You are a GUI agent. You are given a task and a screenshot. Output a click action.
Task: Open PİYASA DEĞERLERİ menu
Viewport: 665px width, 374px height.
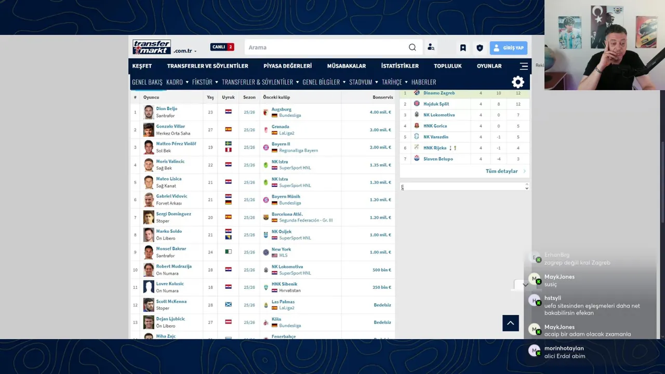coord(288,66)
